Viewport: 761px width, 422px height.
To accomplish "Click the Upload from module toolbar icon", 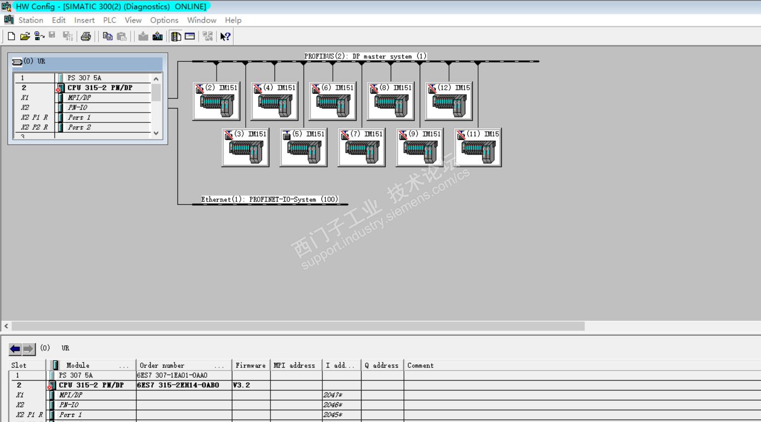I will 158,36.
